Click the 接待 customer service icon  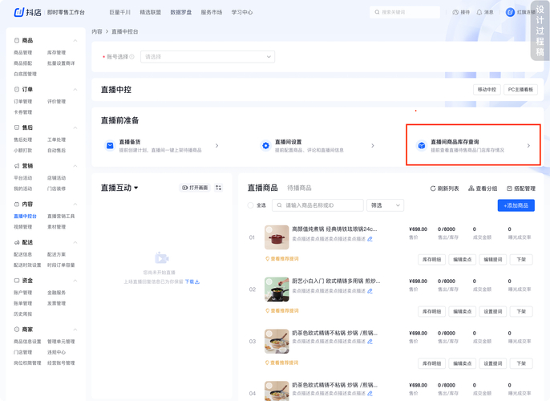(455, 12)
